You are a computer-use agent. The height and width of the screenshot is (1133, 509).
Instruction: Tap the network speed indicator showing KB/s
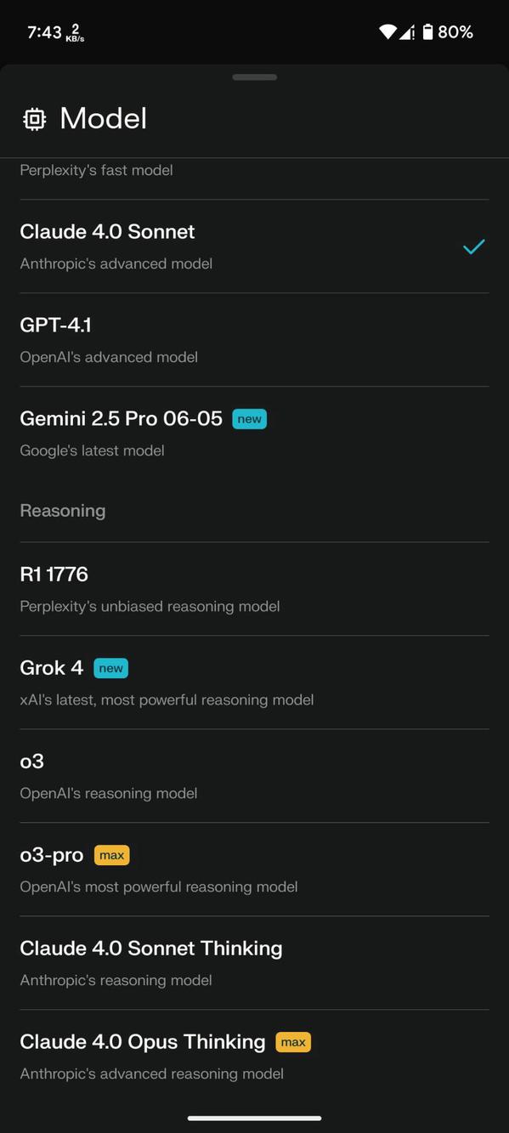tap(76, 32)
